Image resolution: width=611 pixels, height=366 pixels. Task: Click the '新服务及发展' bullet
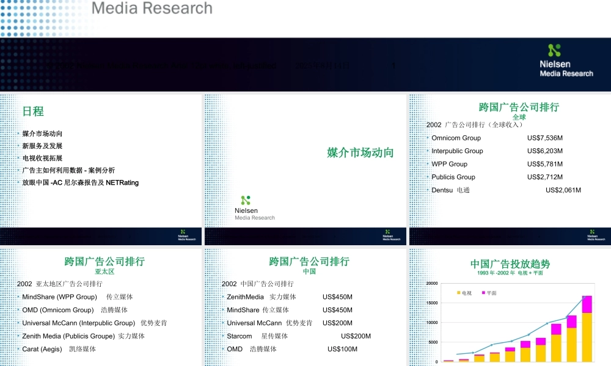42,146
